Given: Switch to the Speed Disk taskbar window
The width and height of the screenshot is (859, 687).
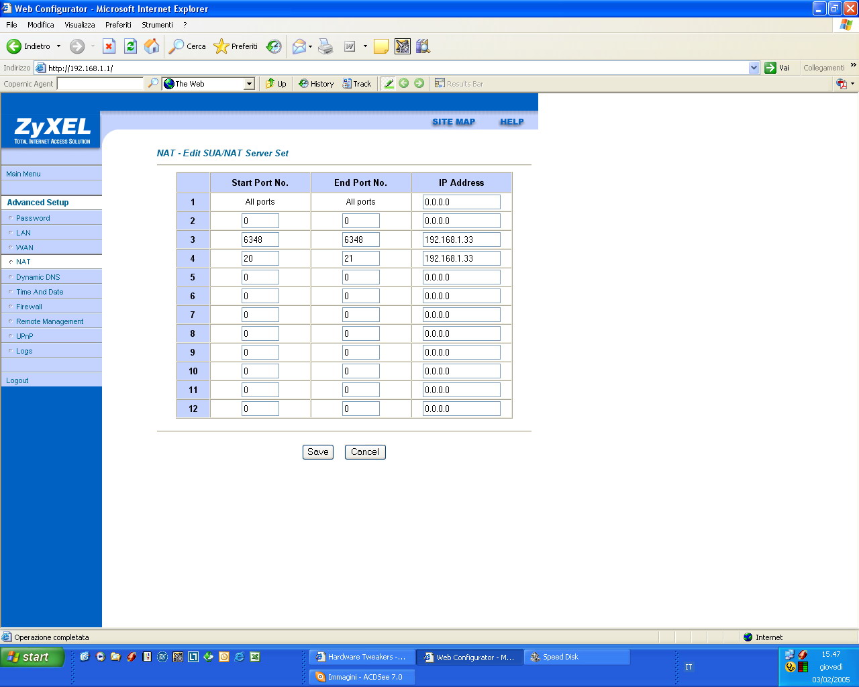Looking at the screenshot, I should [576, 657].
